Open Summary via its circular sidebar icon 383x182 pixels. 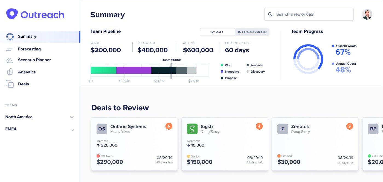point(10,37)
